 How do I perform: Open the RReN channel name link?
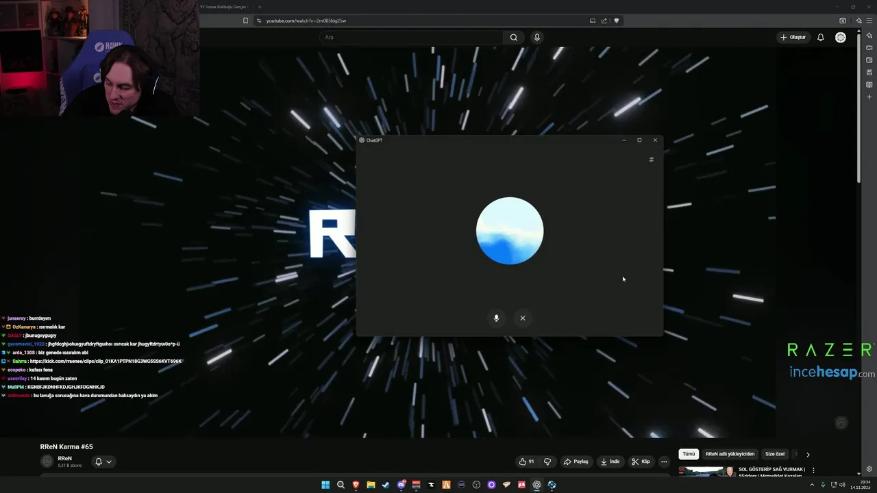click(64, 458)
